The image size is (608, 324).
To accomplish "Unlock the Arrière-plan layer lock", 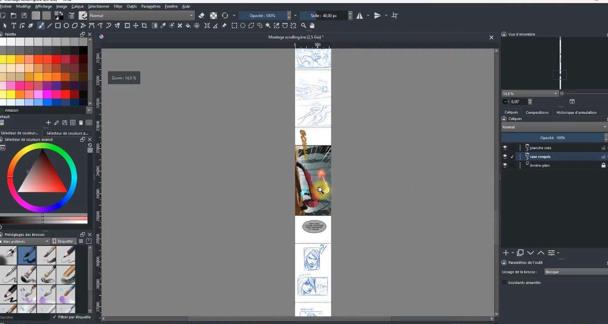I will [x=603, y=165].
